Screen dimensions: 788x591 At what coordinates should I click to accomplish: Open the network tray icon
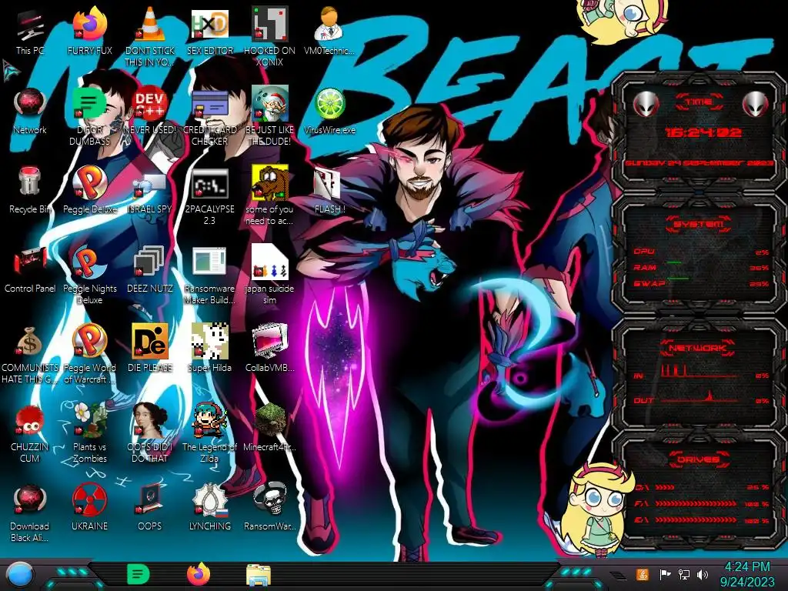tap(684, 574)
